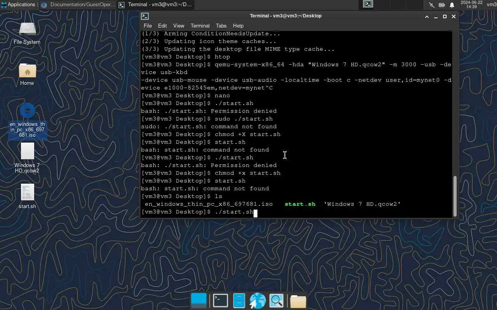
Task: Switch to the Documentation/GuestOper... taskbar window
Action: tap(78, 5)
